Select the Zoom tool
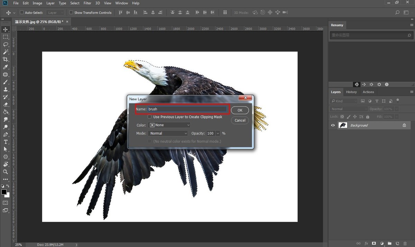Screen dimensions: 415x247 (6, 172)
